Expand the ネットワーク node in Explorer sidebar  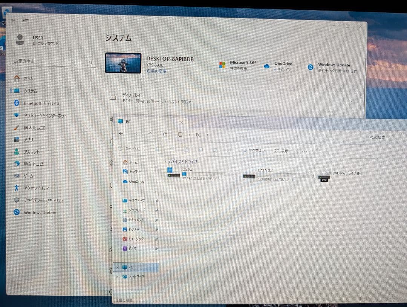[x=118, y=277]
